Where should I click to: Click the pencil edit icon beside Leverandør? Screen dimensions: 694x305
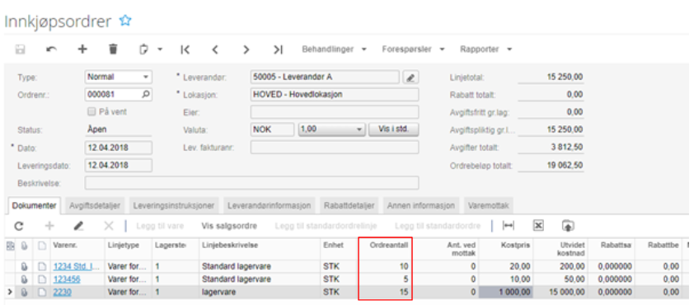410,77
